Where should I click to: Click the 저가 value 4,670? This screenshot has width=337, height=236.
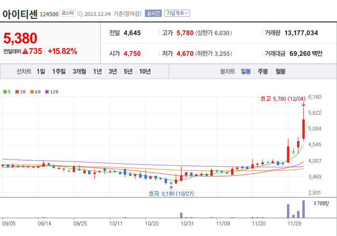click(185, 53)
